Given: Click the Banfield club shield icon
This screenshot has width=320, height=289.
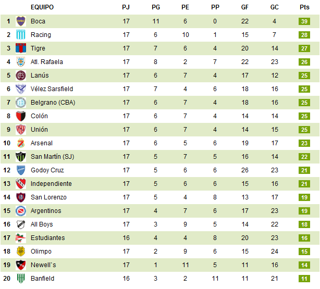Looking at the screenshot, I should pos(21,279).
